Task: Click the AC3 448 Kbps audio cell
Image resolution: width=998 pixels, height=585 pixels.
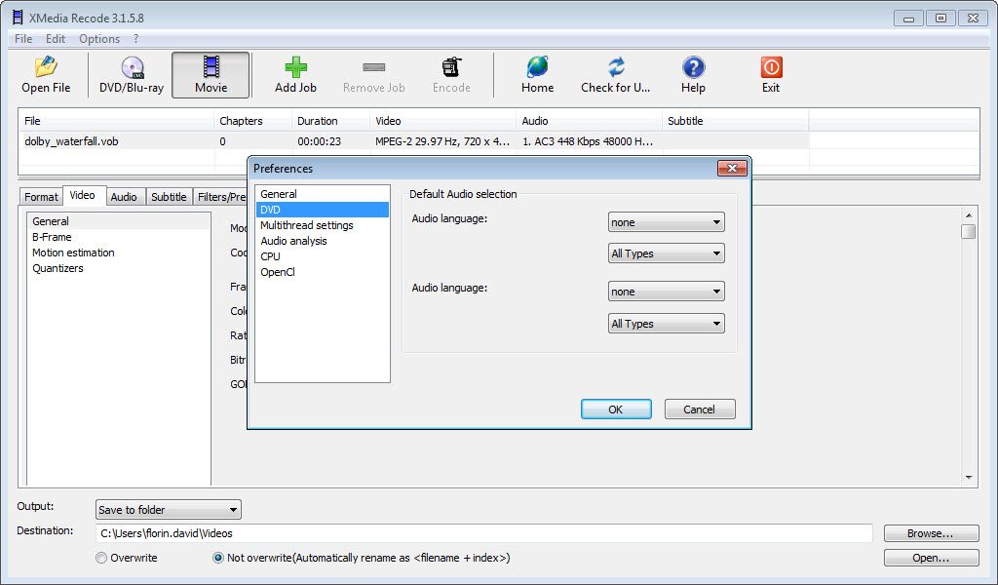Action: click(x=588, y=141)
